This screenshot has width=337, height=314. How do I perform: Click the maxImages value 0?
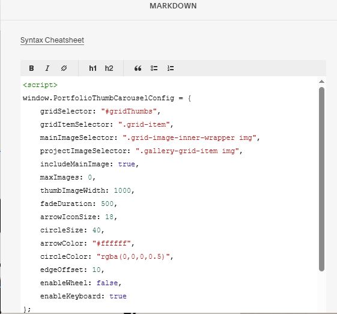click(90, 177)
